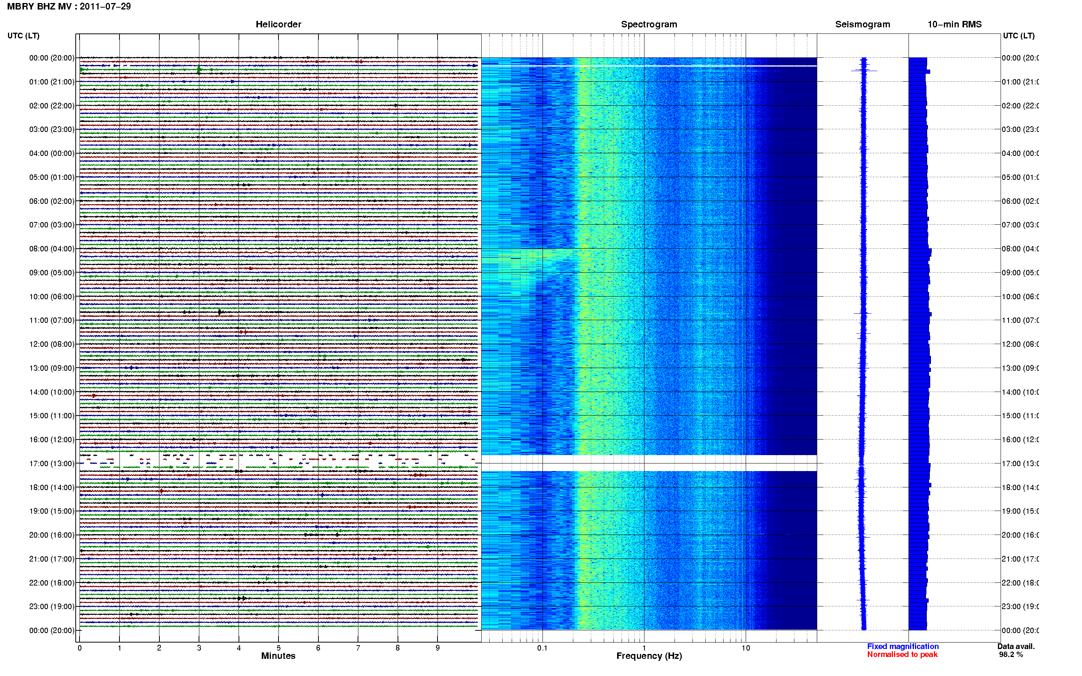Screen dimensions: 1082x676
Task: Click the right "UTC (LT)" axis label
Action: click(1018, 36)
